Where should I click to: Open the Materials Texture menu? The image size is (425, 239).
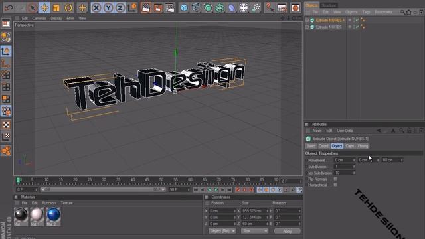(x=66, y=203)
